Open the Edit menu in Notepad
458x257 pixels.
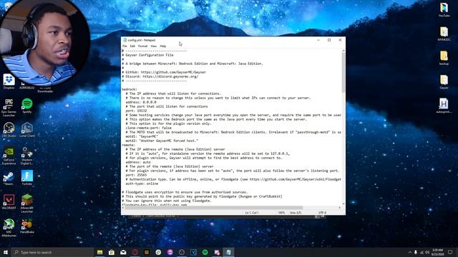pyautogui.click(x=132, y=46)
